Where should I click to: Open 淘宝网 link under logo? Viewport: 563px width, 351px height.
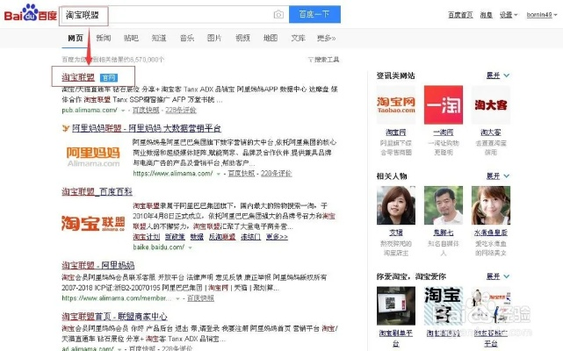[x=396, y=133]
